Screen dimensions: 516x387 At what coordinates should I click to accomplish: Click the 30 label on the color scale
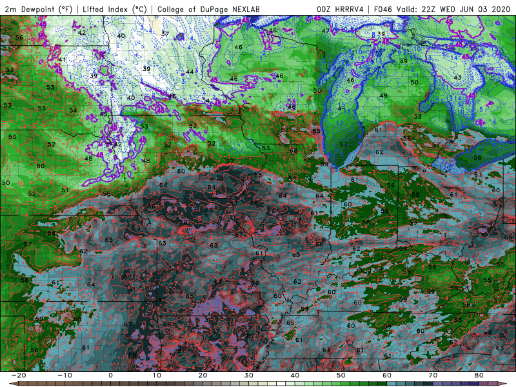249,375
